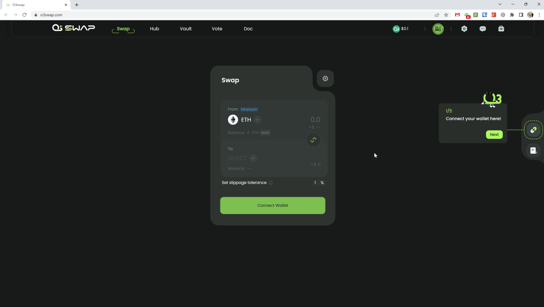Click the extension icon with 39 badge
544x307 pixels.
(467, 15)
